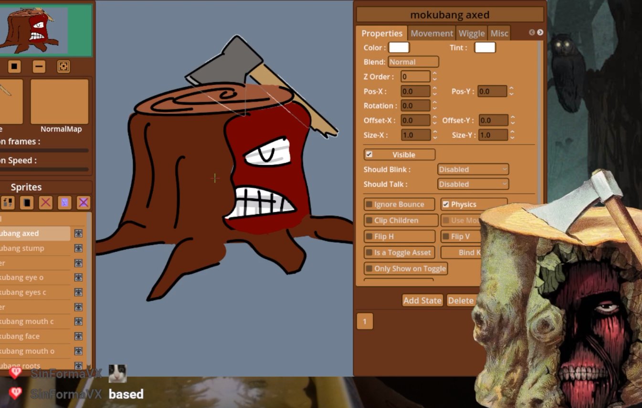Screen dimensions: 642x408
Task: Enable the Flip V checkbox
Action: (x=446, y=236)
